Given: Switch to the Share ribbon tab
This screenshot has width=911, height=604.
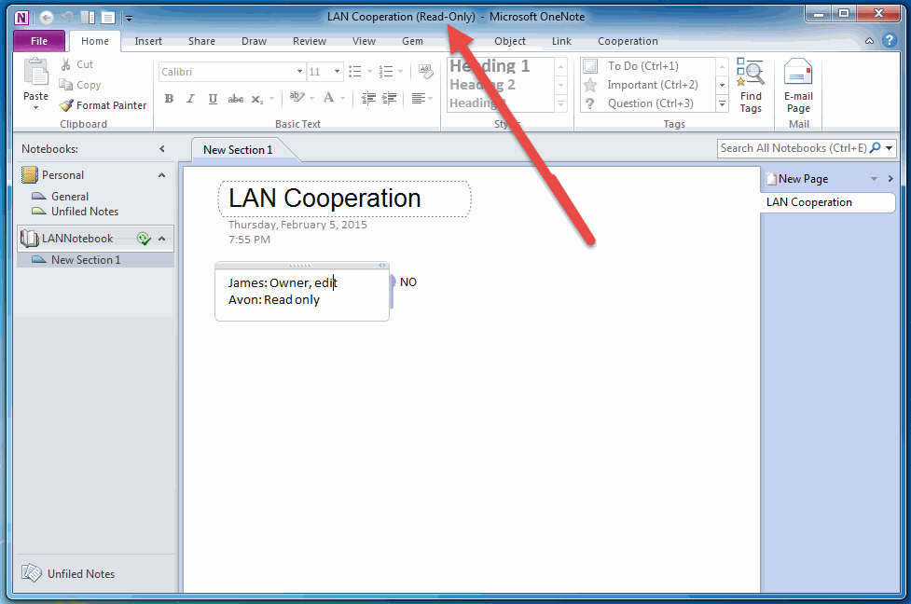Looking at the screenshot, I should coord(201,41).
